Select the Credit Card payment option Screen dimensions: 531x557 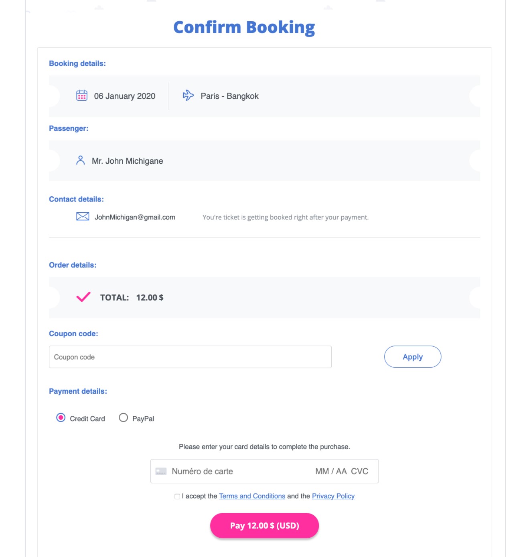61,418
